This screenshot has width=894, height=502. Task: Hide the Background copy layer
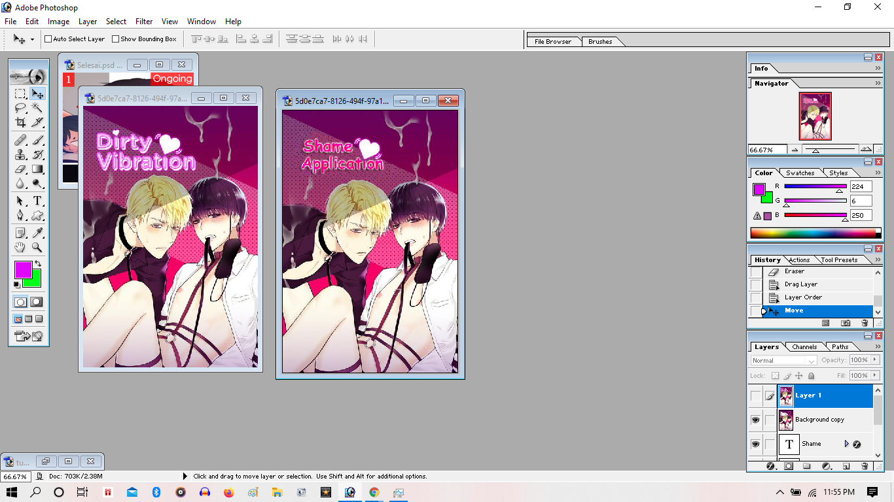pos(756,420)
